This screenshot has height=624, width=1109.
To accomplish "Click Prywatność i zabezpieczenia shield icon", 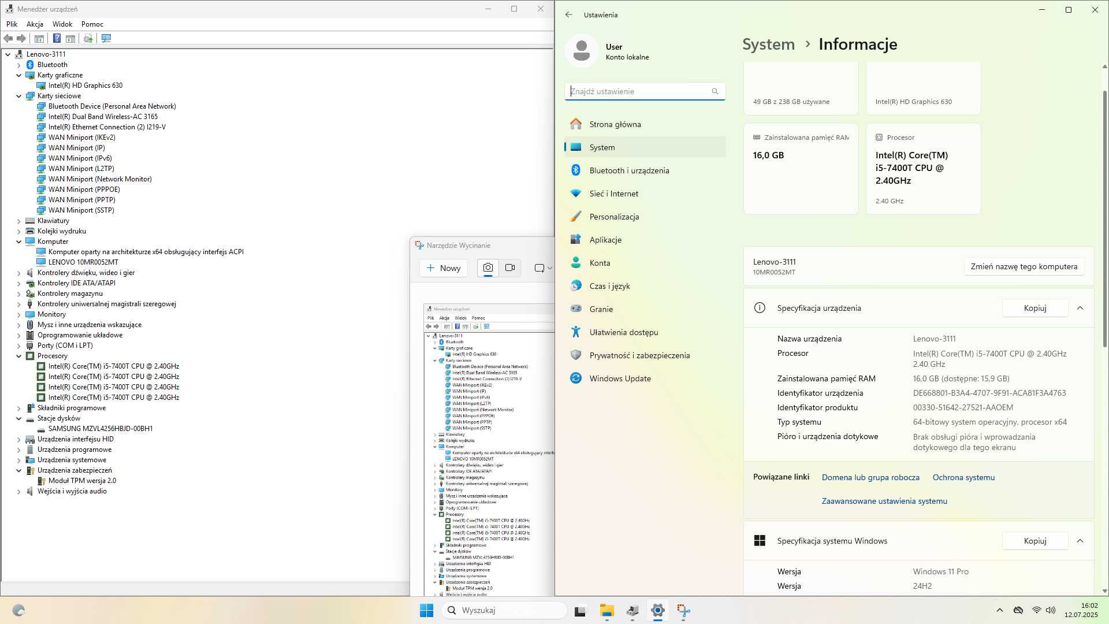I will (576, 355).
